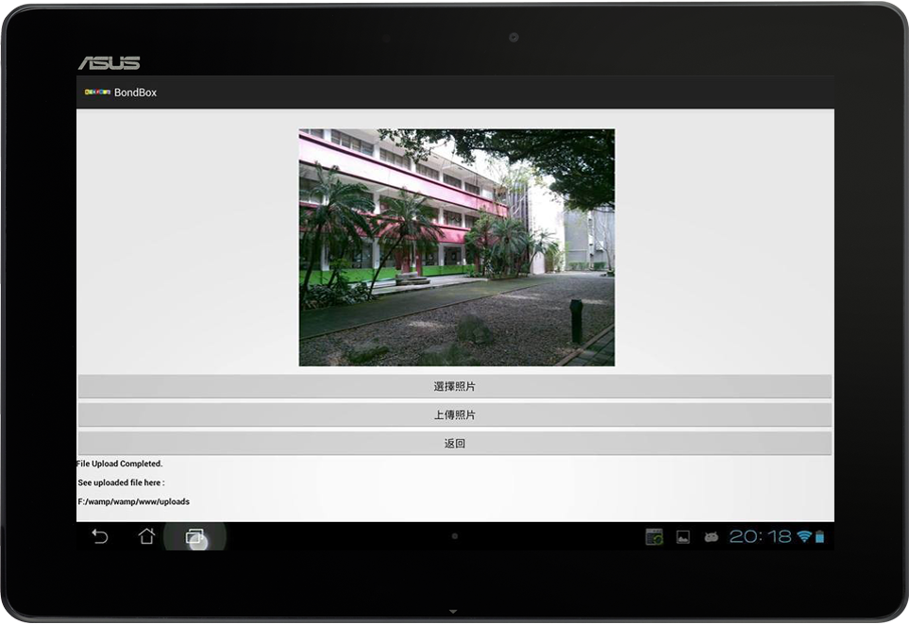Click the ASUS logo on the bezel

[109, 63]
